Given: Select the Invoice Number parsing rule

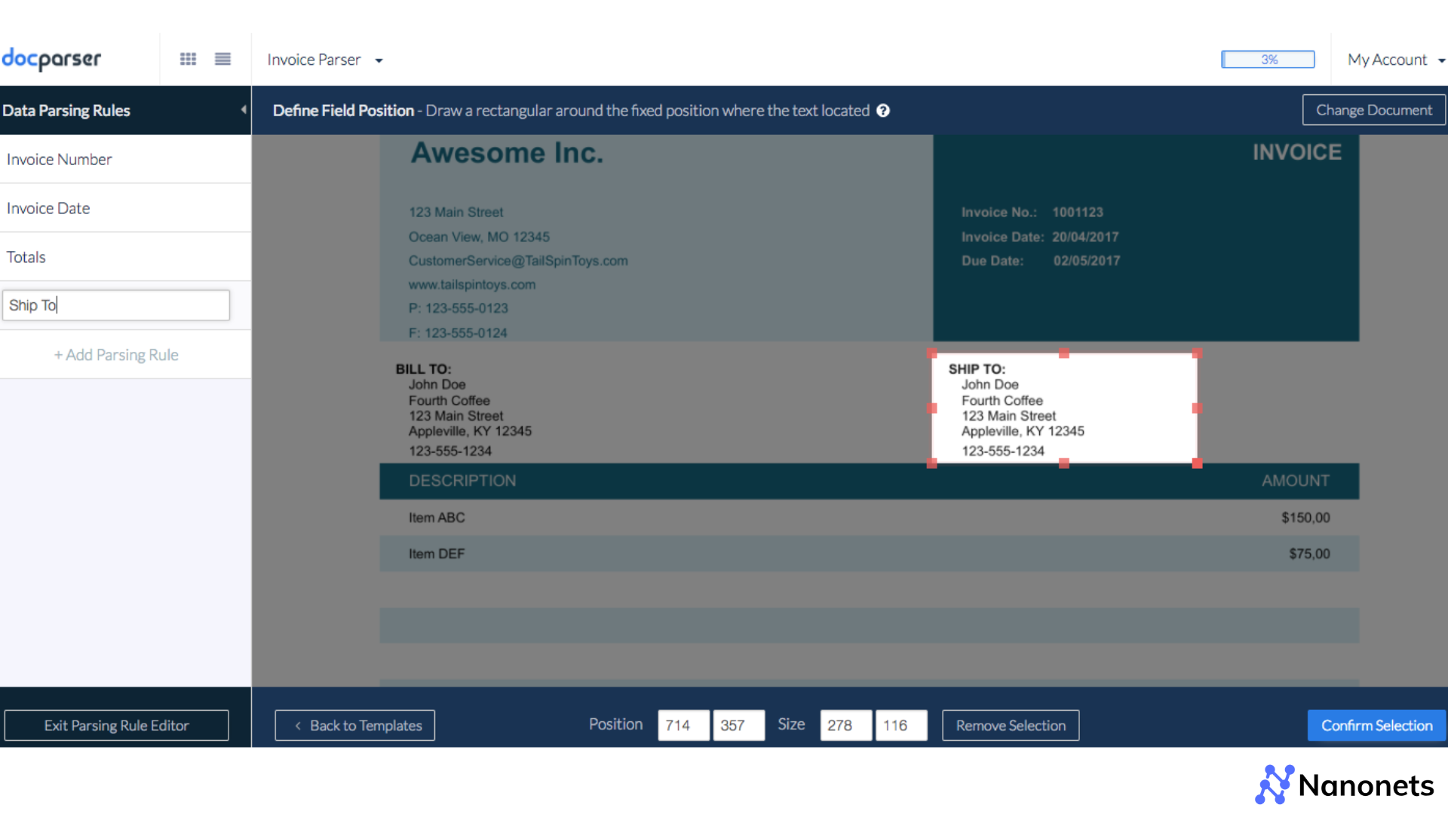Looking at the screenshot, I should click(59, 159).
